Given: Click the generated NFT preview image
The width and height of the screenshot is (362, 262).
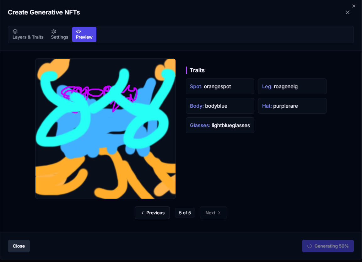Looking at the screenshot, I should (x=105, y=129).
